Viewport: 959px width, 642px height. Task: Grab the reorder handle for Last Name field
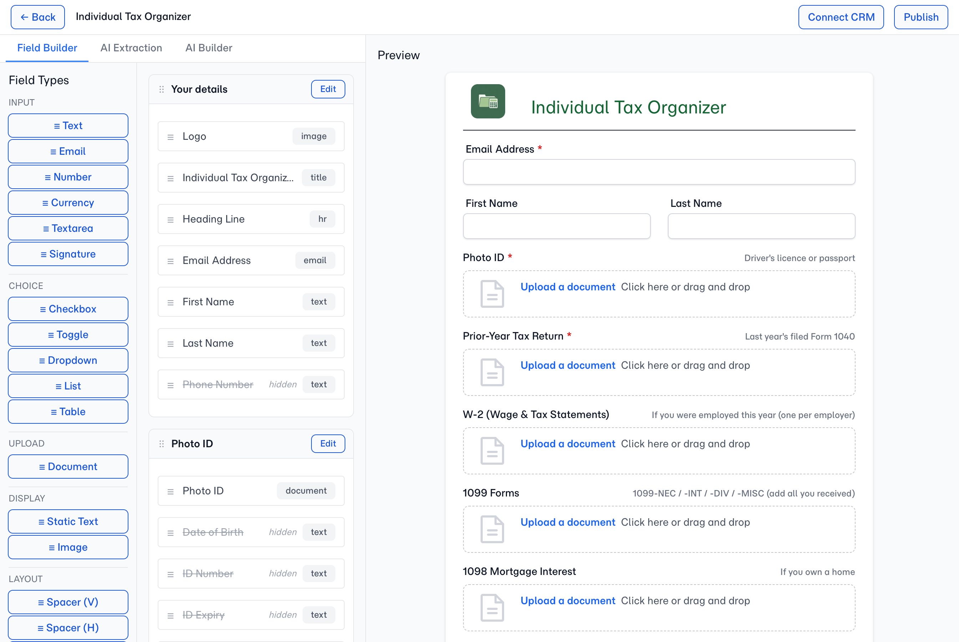click(x=171, y=343)
